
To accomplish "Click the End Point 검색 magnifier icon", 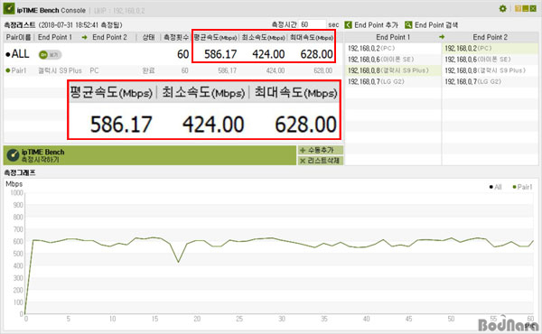I will (408, 25).
